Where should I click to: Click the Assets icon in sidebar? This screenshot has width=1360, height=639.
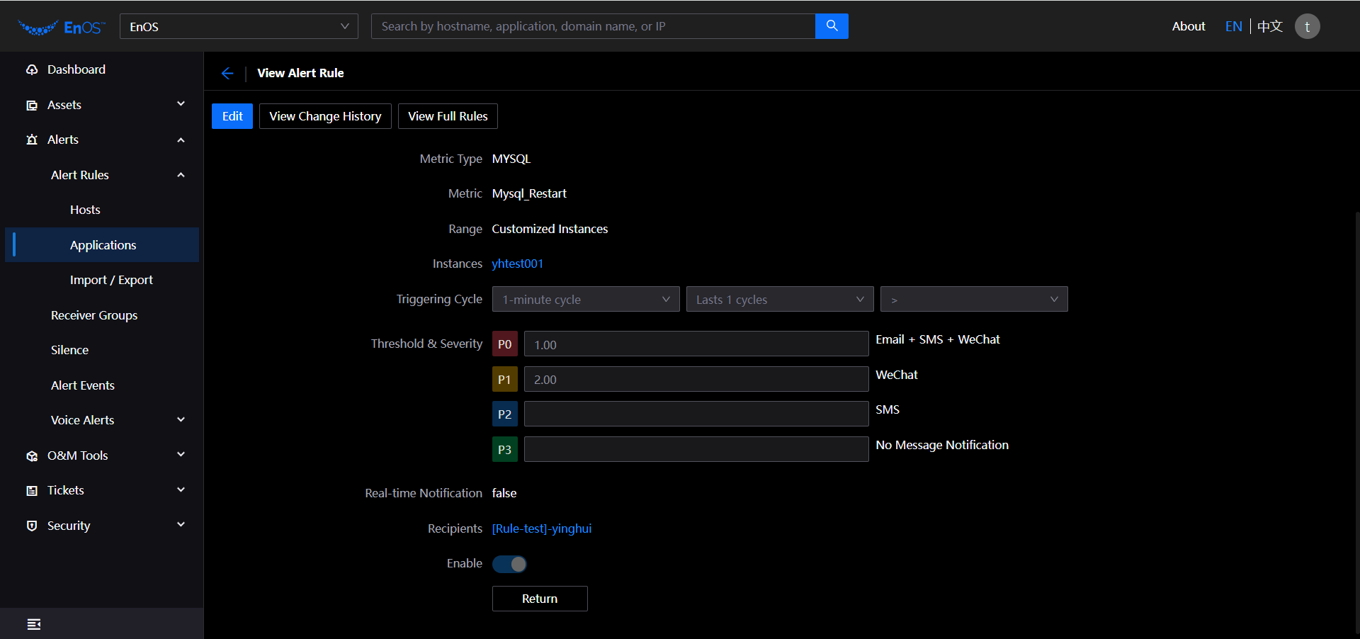[32, 105]
